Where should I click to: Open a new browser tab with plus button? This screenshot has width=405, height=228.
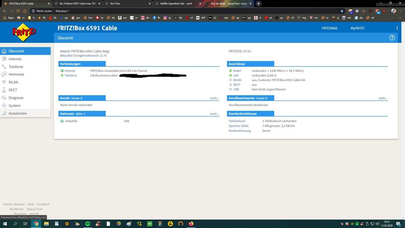[x=259, y=4]
